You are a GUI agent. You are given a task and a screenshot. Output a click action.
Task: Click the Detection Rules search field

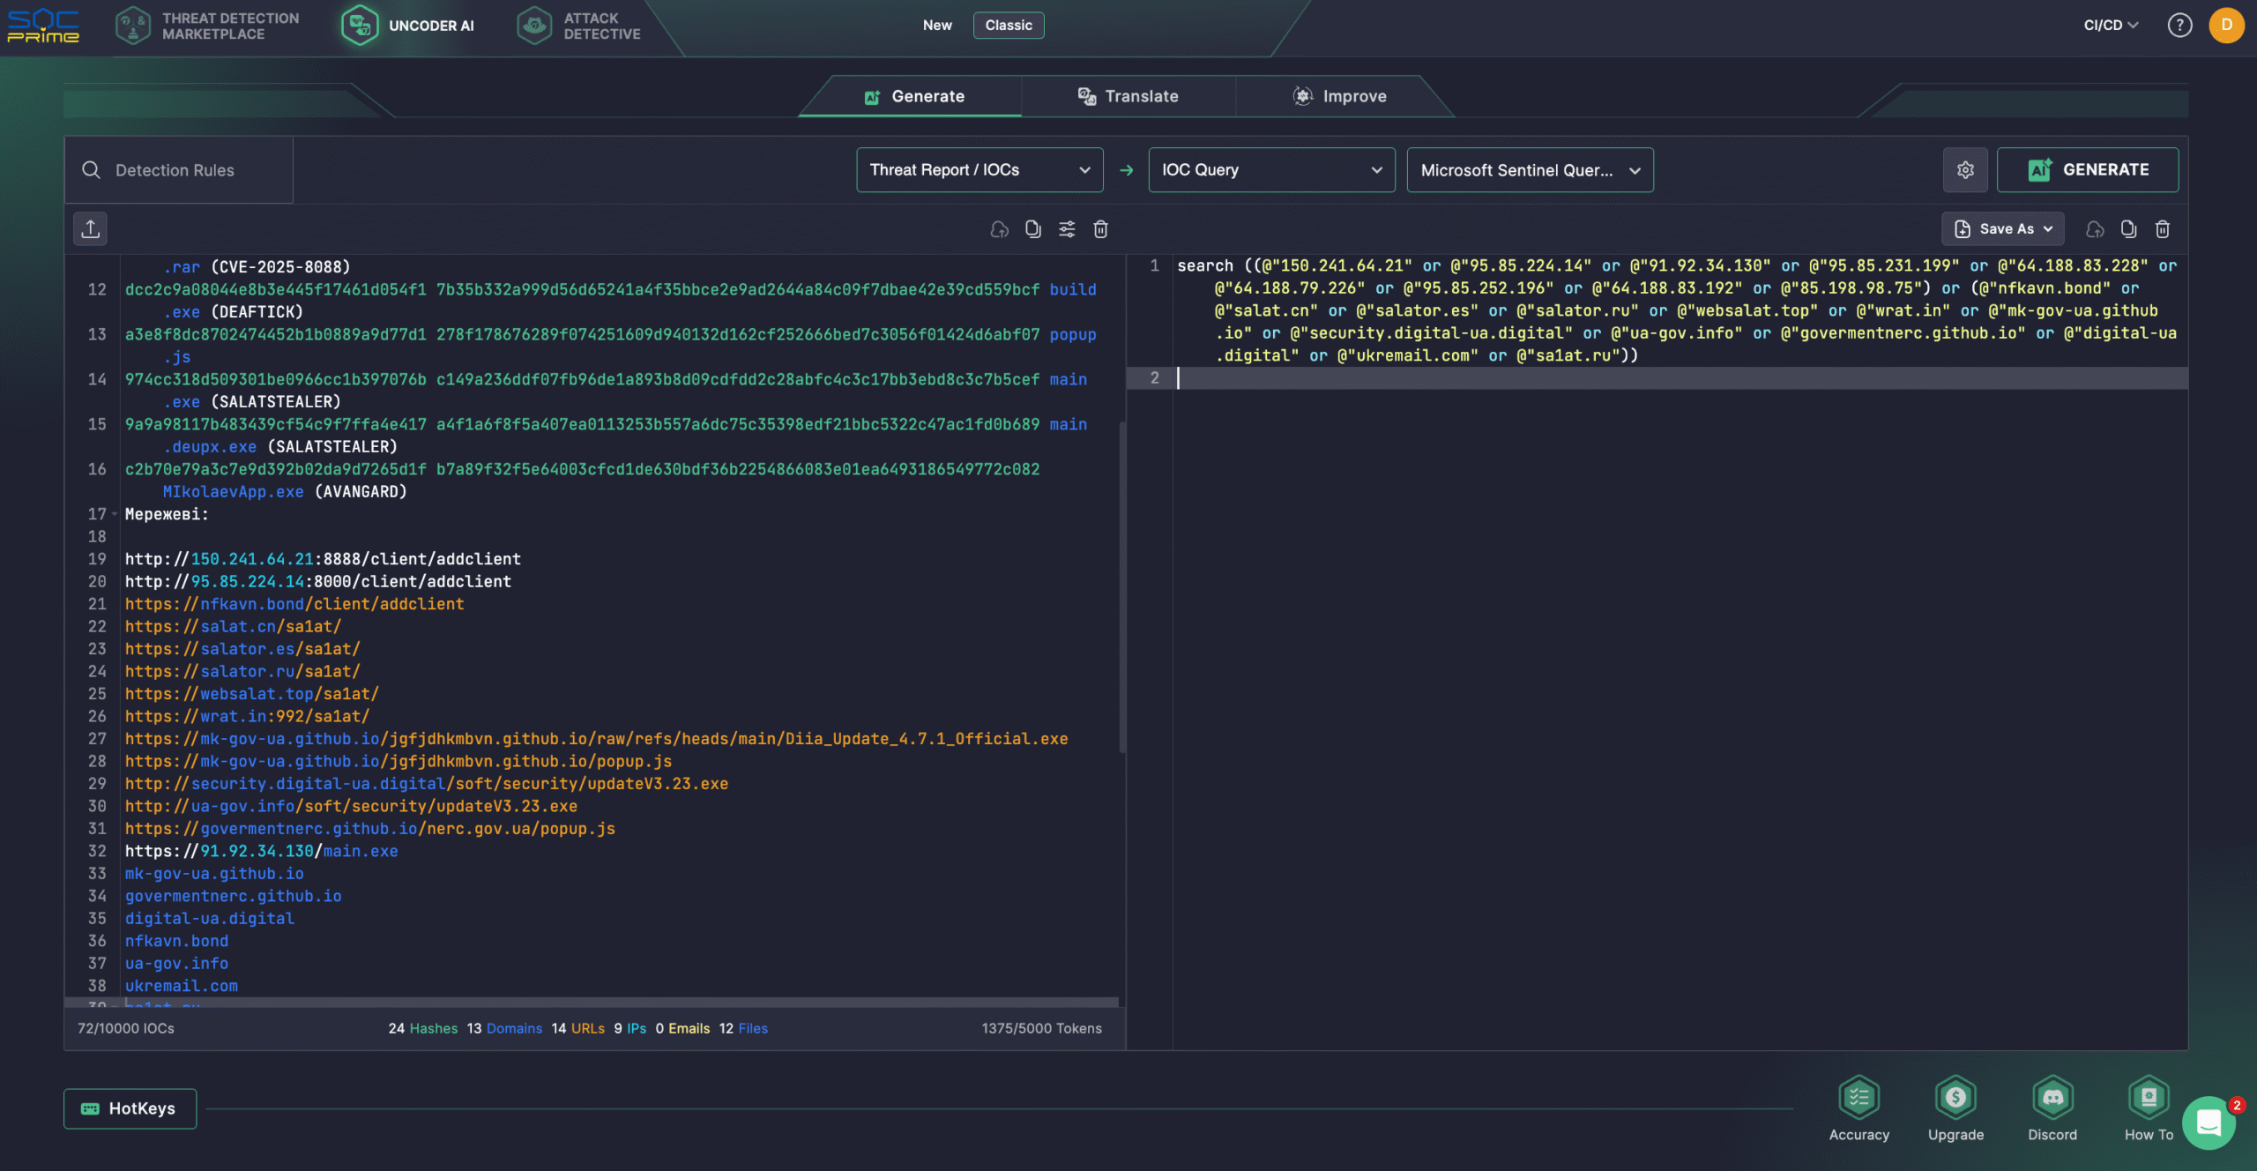[176, 169]
